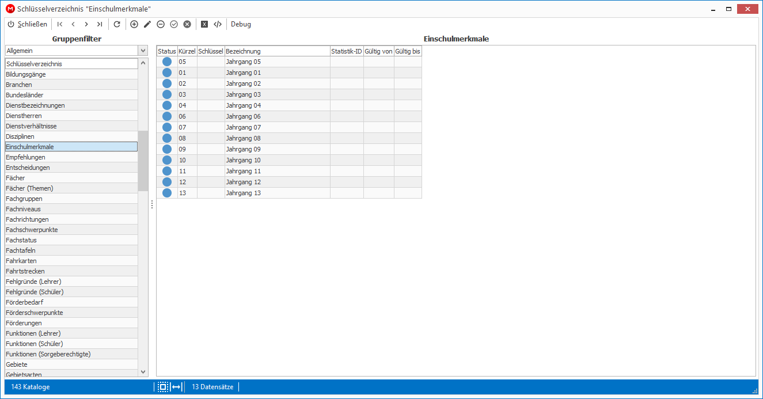
Task: Click the Schließen button in the toolbar
Action: [27, 24]
